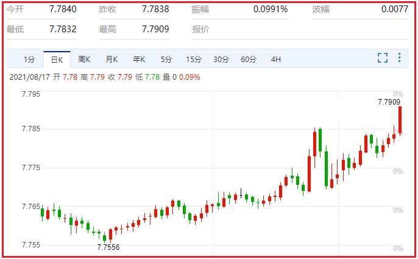Switch to the 4H chart tab
Image resolution: width=418 pixels, height=259 pixels.
click(x=275, y=60)
